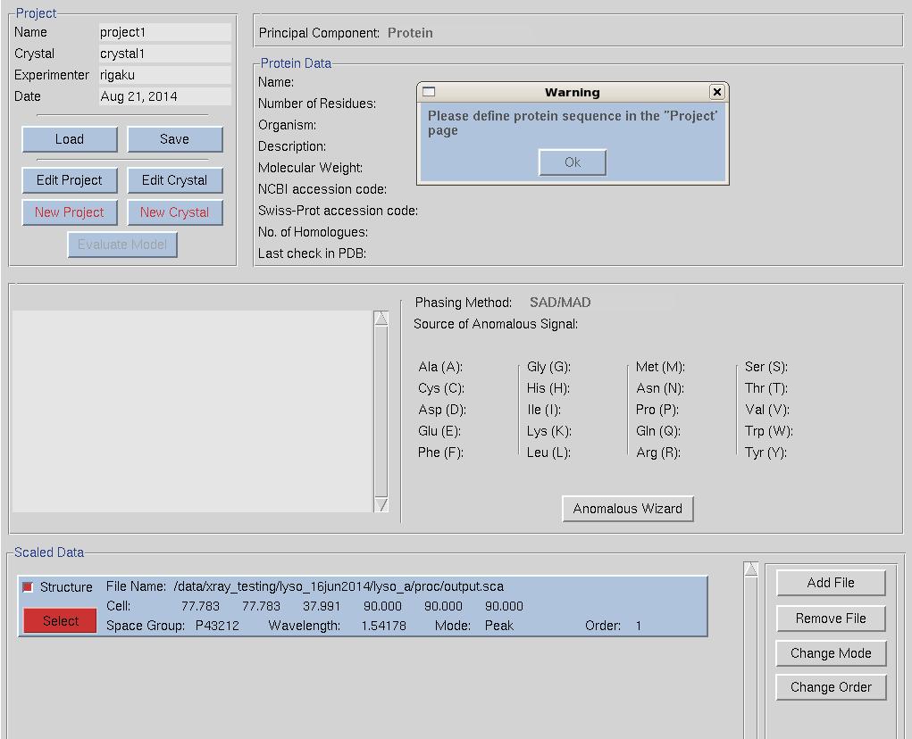Open Edit Crystal
912x739 pixels.
tap(174, 180)
